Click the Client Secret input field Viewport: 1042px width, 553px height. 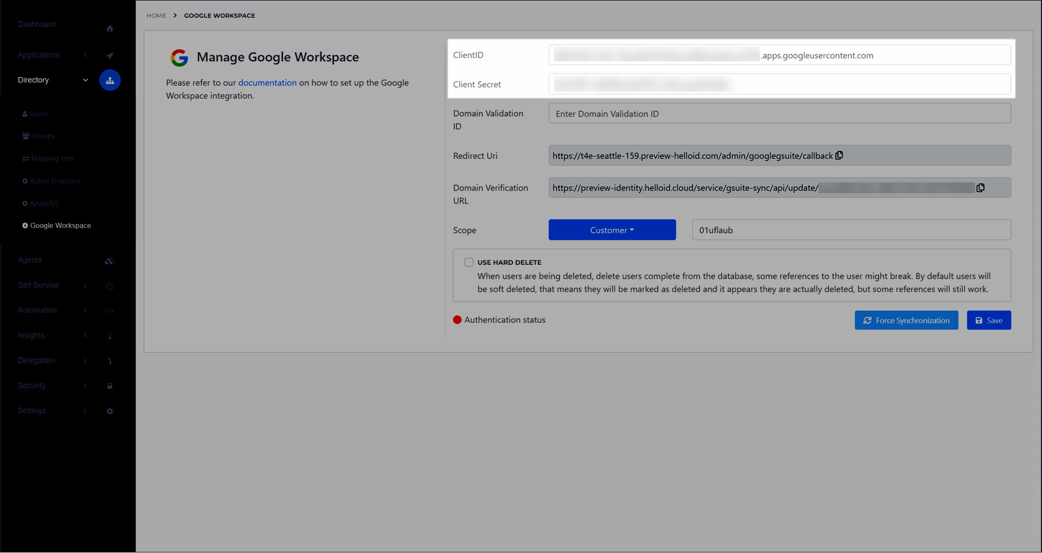click(780, 84)
